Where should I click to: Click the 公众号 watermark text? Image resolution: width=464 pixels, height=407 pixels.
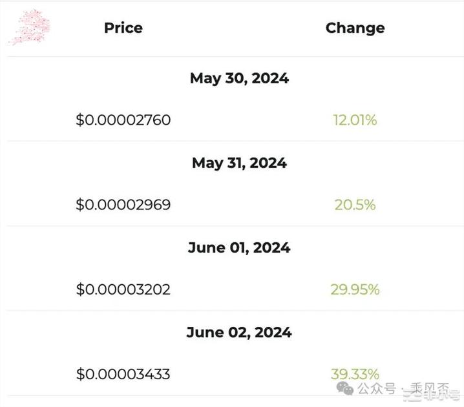click(376, 388)
